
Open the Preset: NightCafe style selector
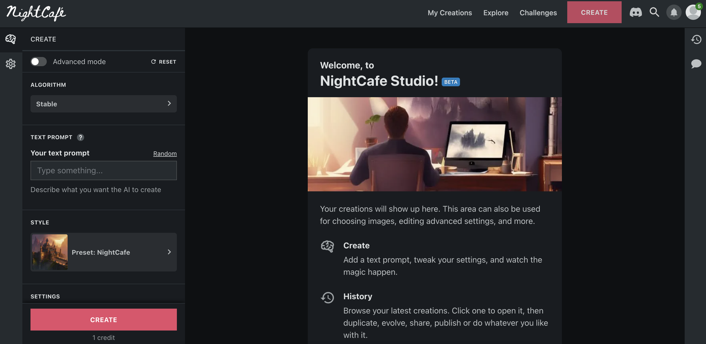click(x=103, y=252)
